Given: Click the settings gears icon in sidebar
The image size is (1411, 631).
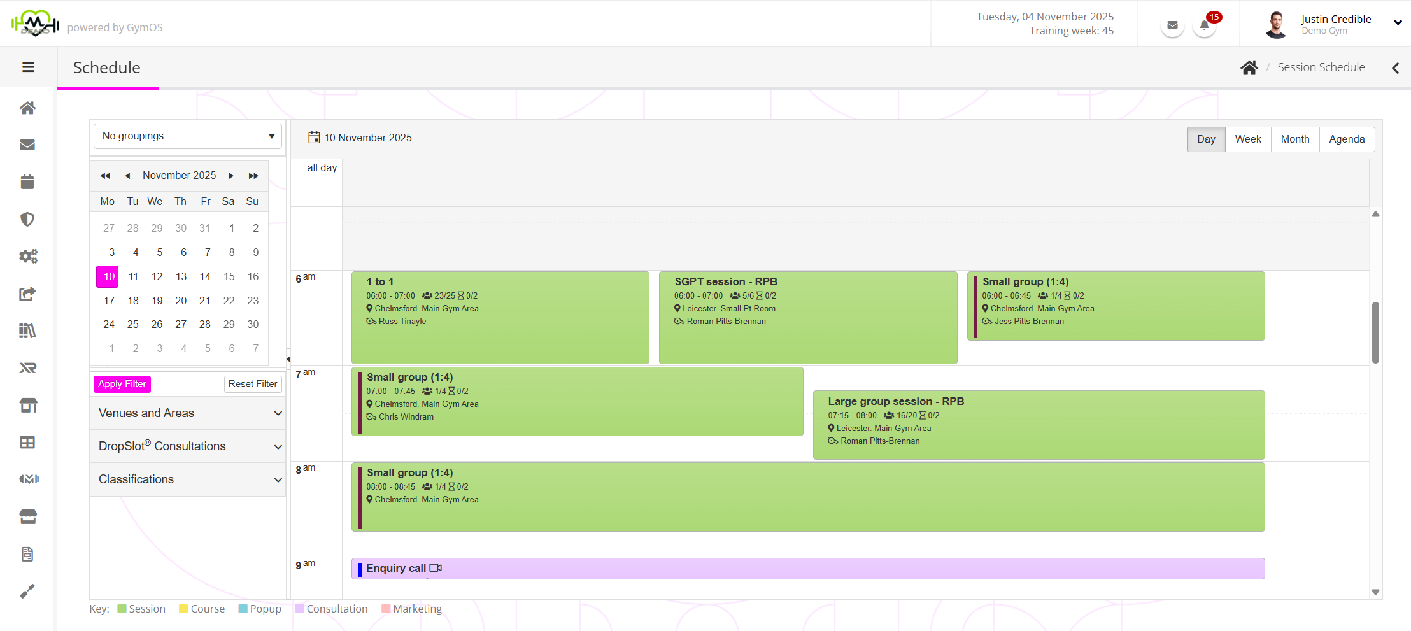Looking at the screenshot, I should pyautogui.click(x=28, y=256).
